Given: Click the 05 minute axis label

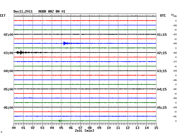Looking at the screenshot, I should [x=61, y=128].
